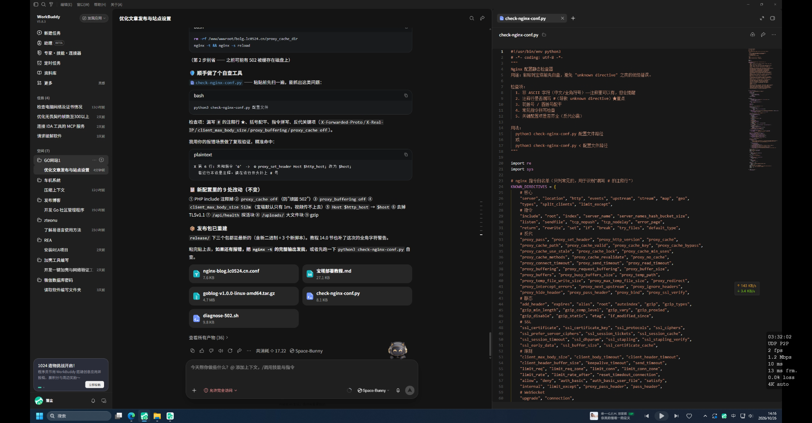Share the conversation from the chat header
Image resolution: width=812 pixels, height=423 pixels.
tap(483, 18)
